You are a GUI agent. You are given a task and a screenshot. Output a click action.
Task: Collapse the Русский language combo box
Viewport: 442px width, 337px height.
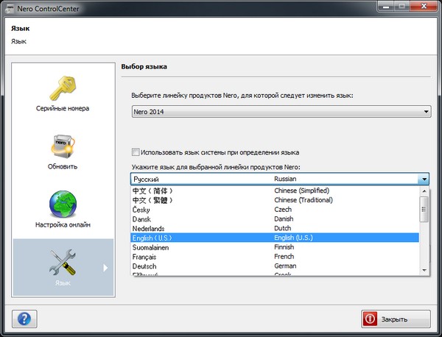pos(424,179)
